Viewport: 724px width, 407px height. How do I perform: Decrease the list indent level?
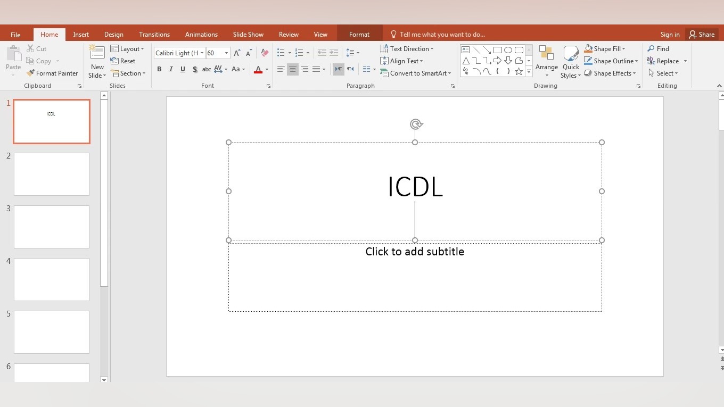click(x=322, y=53)
